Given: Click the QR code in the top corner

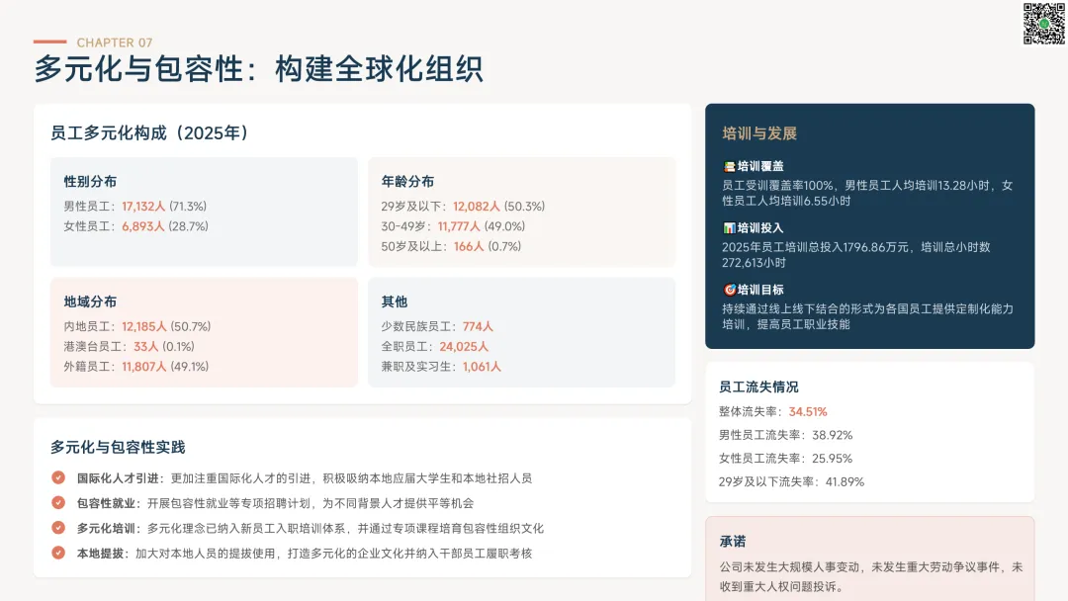Looking at the screenshot, I should pos(1043,24).
